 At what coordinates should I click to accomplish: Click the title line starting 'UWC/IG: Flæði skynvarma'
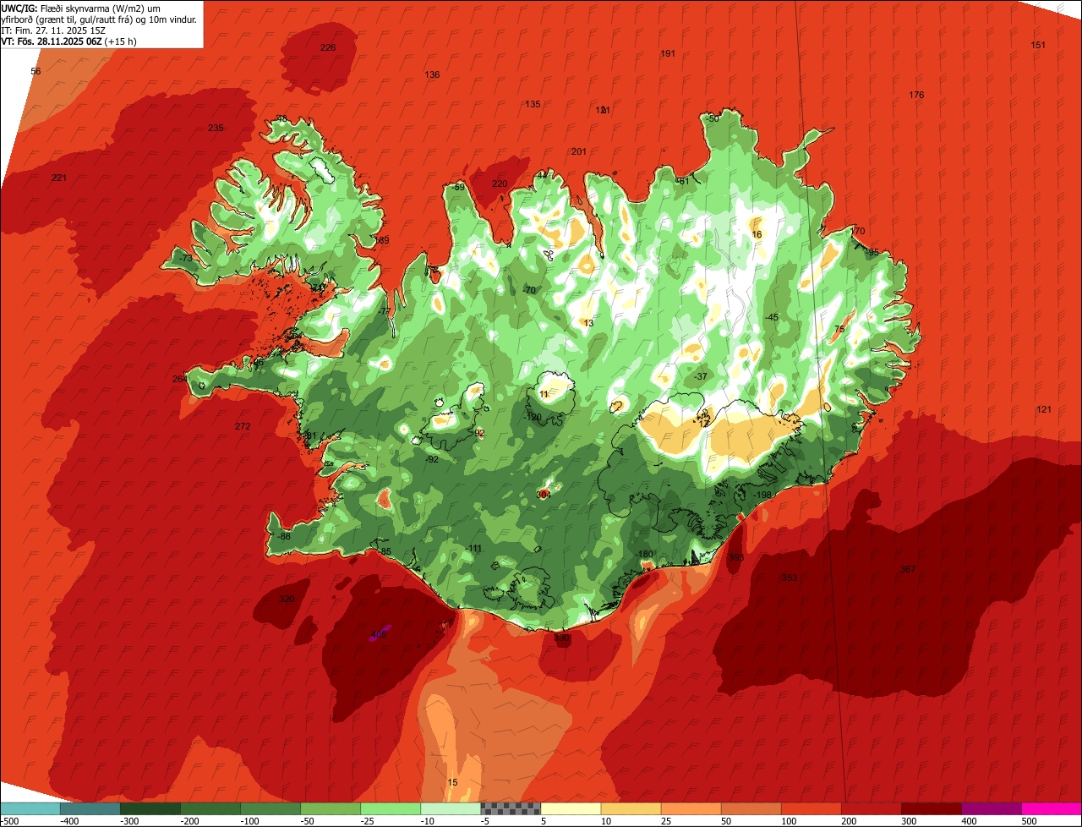[x=81, y=8]
